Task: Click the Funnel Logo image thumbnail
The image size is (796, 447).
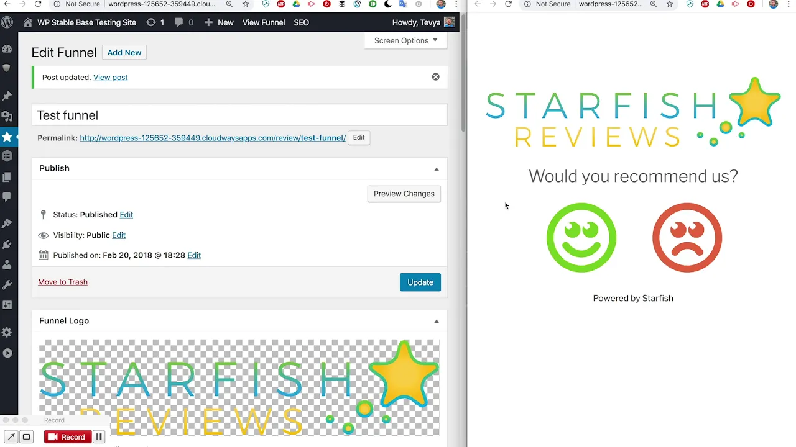Action: 239,388
